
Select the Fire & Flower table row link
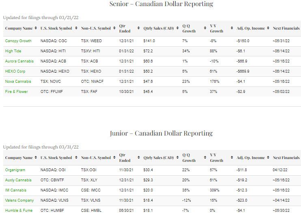coord(17,92)
